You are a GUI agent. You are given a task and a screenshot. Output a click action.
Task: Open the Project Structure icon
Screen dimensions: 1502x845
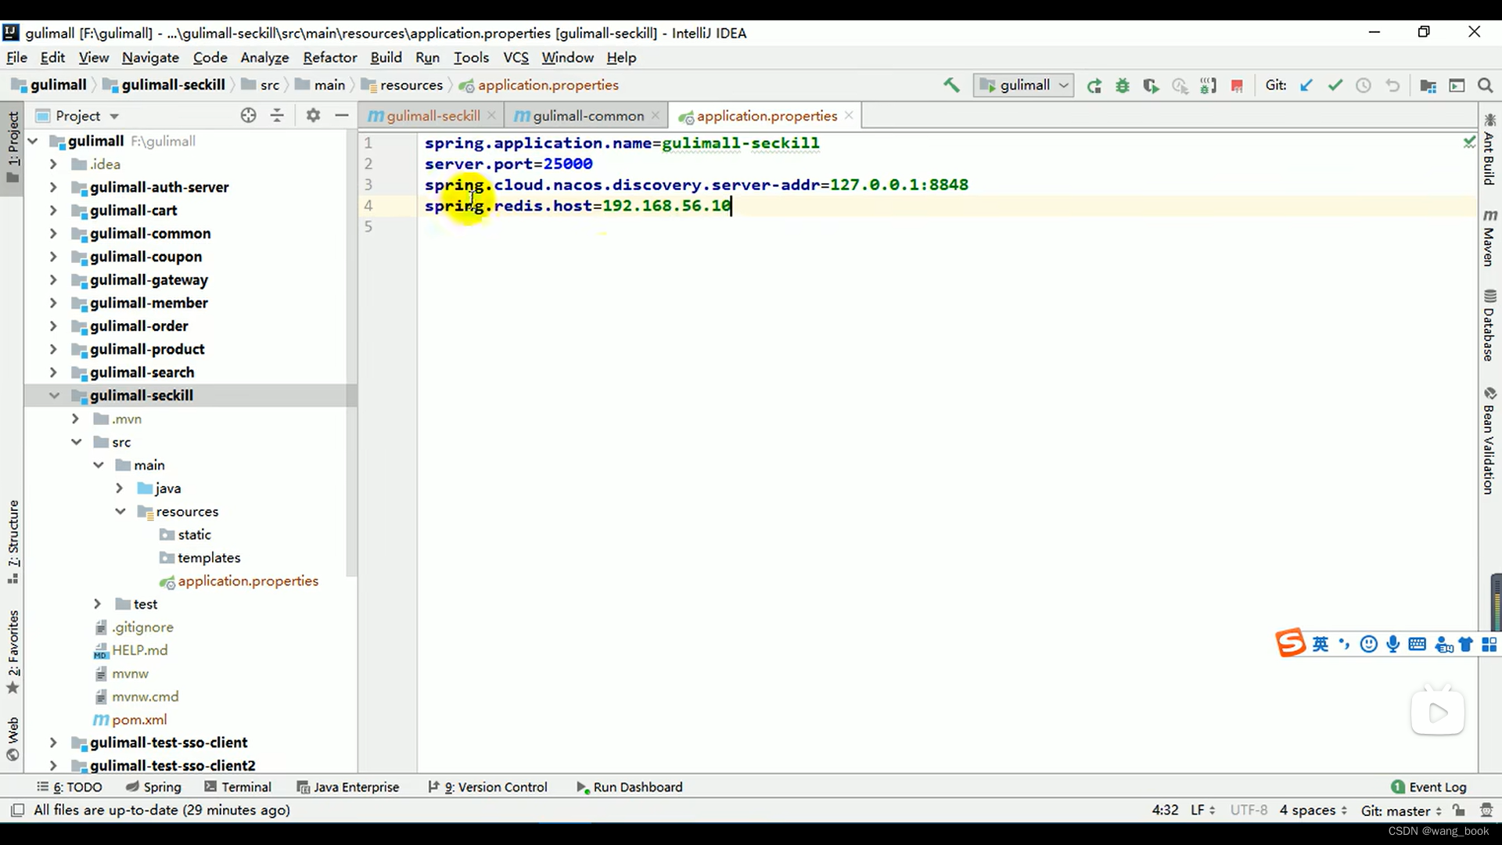(x=1428, y=86)
